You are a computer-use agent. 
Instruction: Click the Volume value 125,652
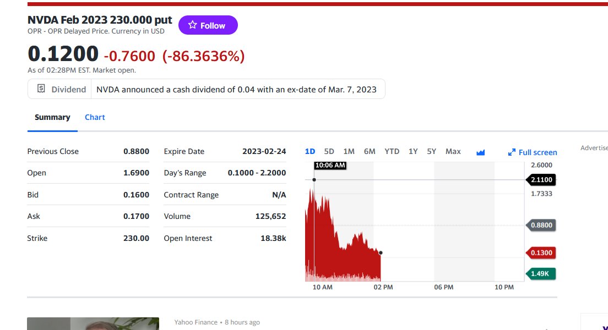270,216
